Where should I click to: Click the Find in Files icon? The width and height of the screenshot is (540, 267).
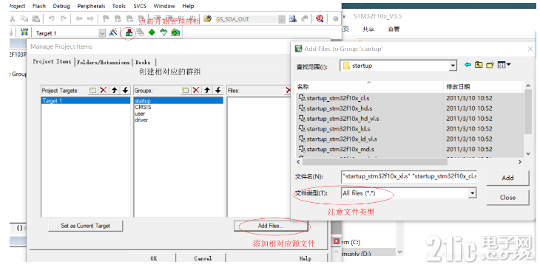click(x=293, y=19)
